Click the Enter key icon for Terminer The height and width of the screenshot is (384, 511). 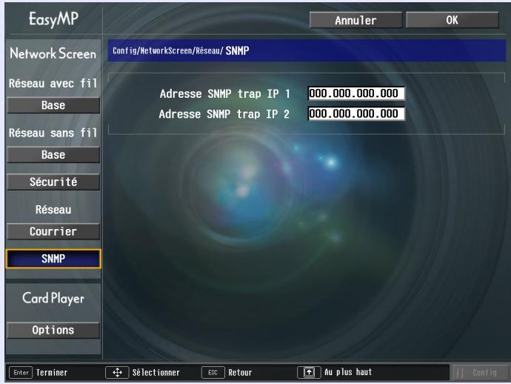click(x=21, y=372)
